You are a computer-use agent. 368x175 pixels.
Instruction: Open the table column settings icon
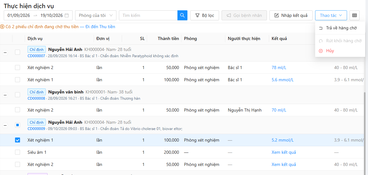[x=354, y=15]
